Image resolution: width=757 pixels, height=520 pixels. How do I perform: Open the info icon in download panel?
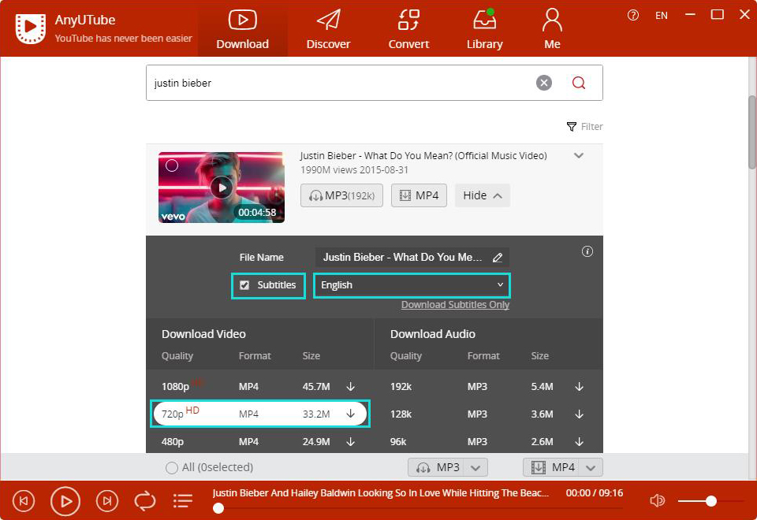pos(587,251)
